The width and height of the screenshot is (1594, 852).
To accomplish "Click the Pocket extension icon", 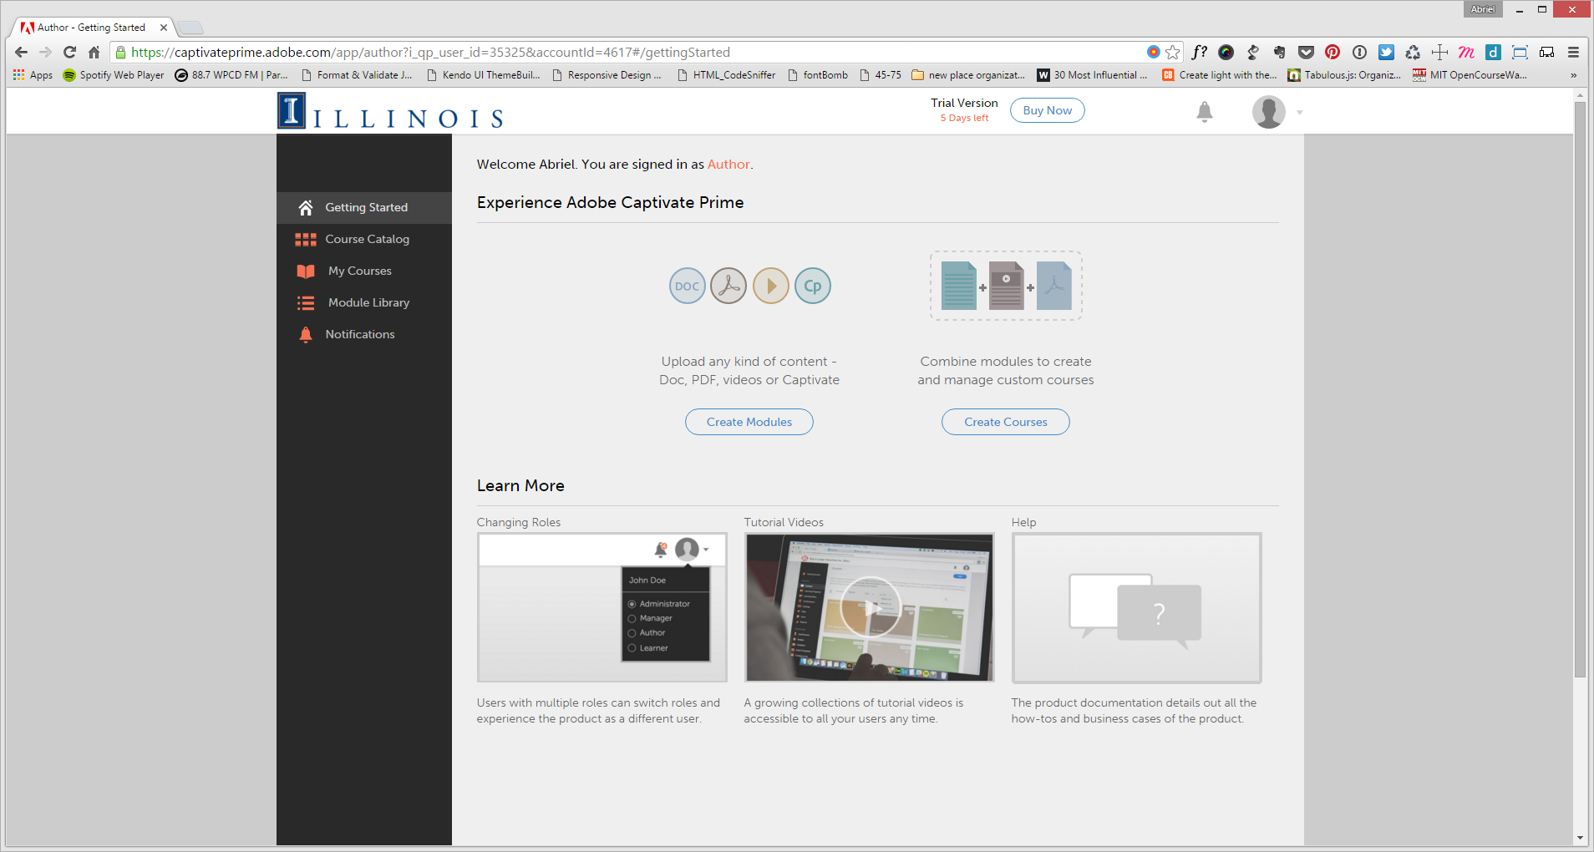I will click(x=1306, y=52).
